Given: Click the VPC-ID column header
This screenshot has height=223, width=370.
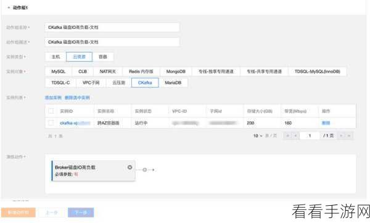Looking at the screenshot, I should [x=179, y=111].
